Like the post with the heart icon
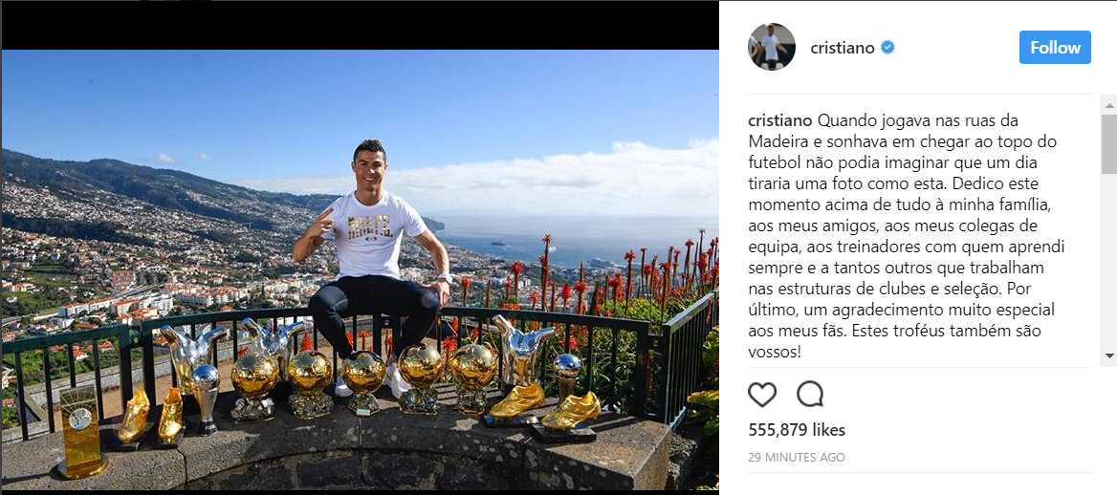The image size is (1117, 495). [x=762, y=394]
